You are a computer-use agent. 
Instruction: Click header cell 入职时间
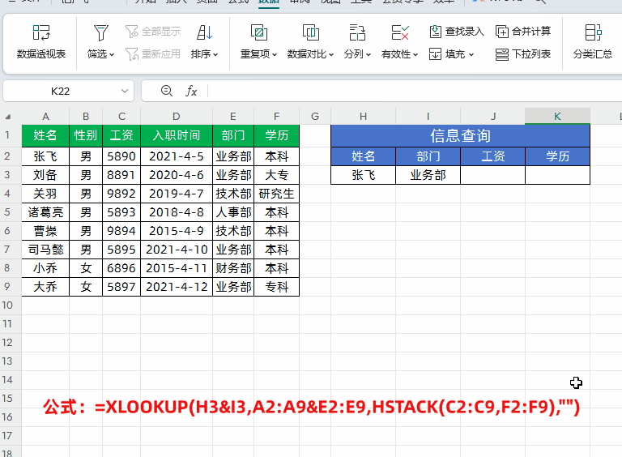click(x=177, y=135)
